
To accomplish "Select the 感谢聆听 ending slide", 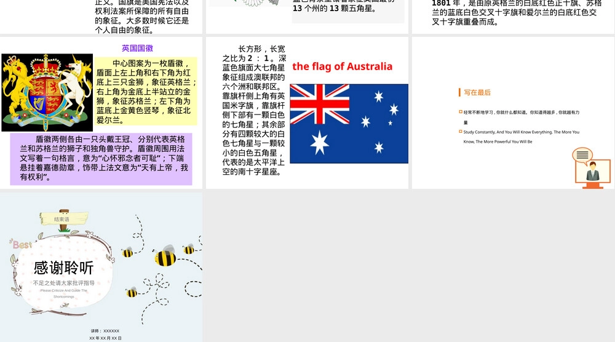I will pos(101,268).
